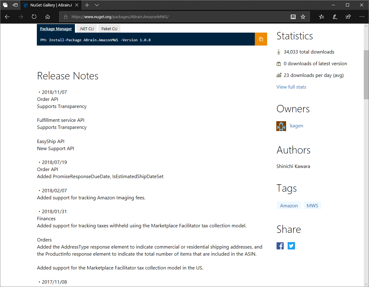The image size is (369, 287).
Task: Refresh the current page
Action: click(x=34, y=17)
